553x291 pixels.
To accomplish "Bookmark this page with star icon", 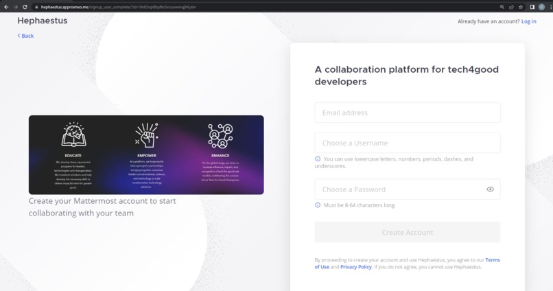I will [x=521, y=7].
